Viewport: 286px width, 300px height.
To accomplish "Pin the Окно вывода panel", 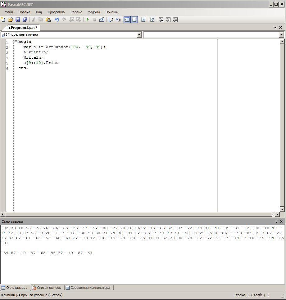I will click(x=276, y=222).
